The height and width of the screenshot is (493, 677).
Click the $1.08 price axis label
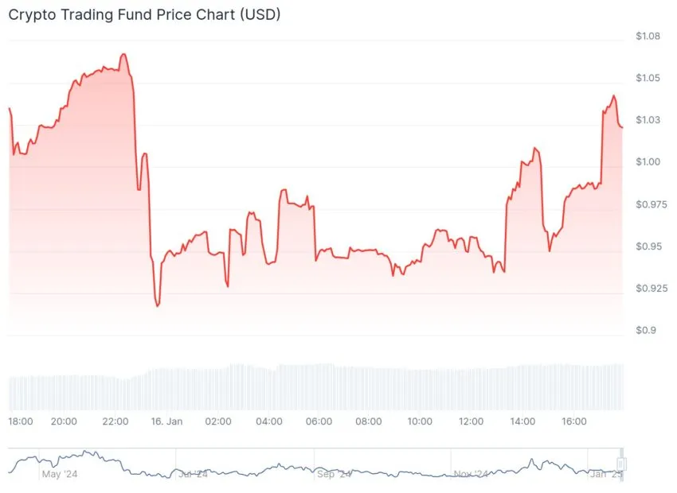pos(648,37)
